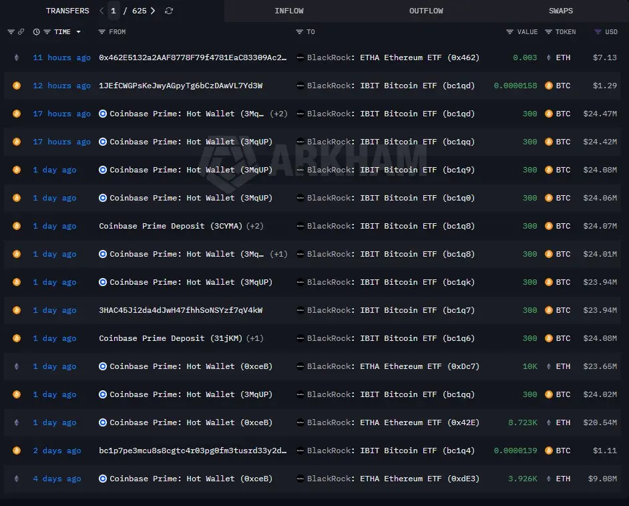Open BlackRock: IBIT Bitcoin ETF (bc1q0)
This screenshot has width=629, height=506.
click(x=391, y=198)
